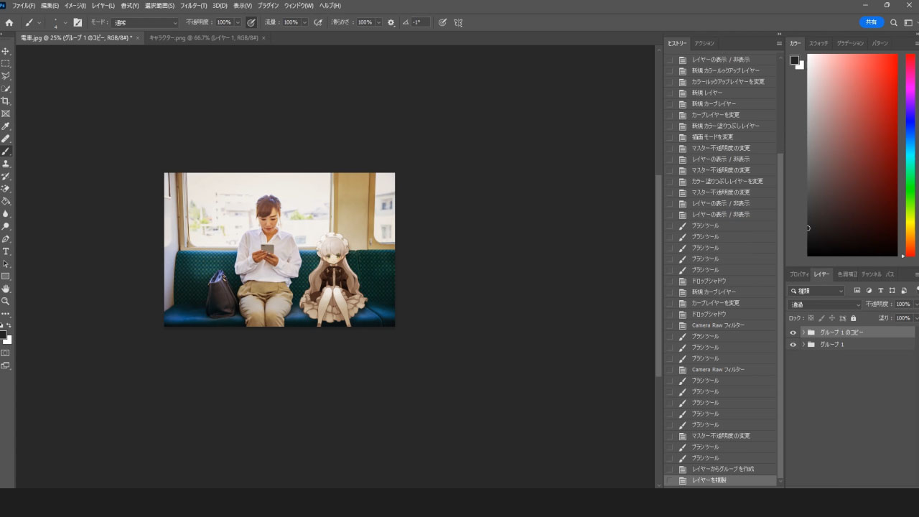919x517 pixels.
Task: Open smoothing options gear icon
Action: pos(391,22)
